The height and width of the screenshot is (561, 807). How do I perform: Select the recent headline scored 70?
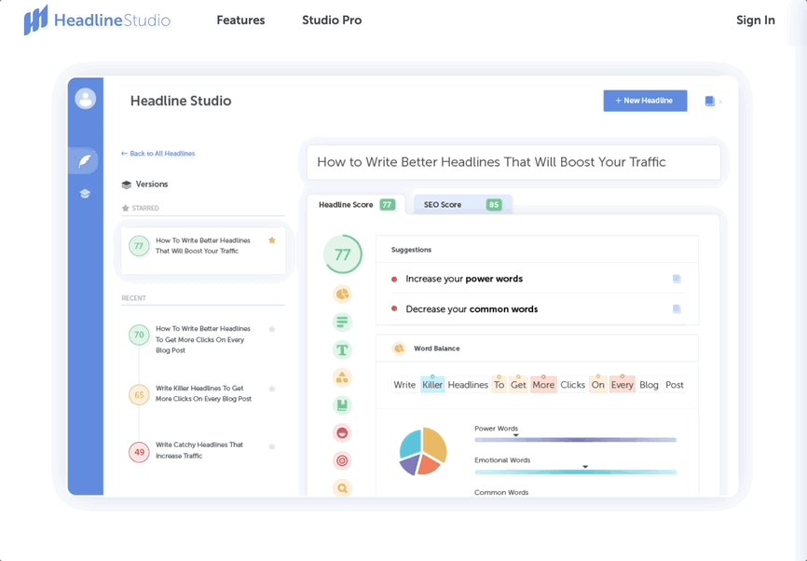[203, 339]
